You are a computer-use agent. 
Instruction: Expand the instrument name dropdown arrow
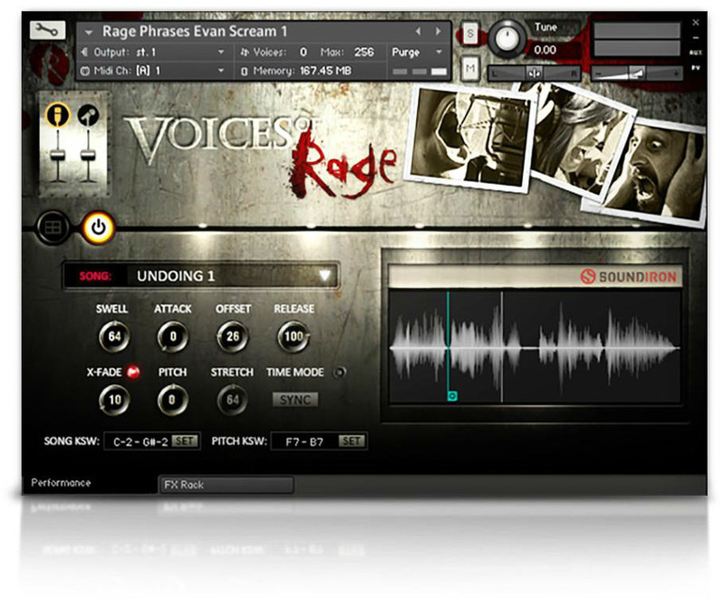point(89,32)
